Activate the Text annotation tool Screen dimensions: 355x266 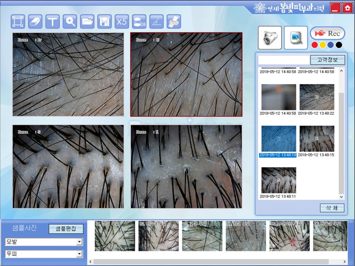click(x=53, y=21)
